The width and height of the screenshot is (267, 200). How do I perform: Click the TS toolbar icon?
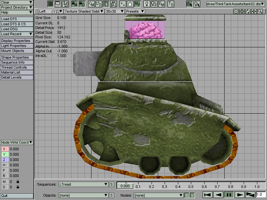coord(171,4)
